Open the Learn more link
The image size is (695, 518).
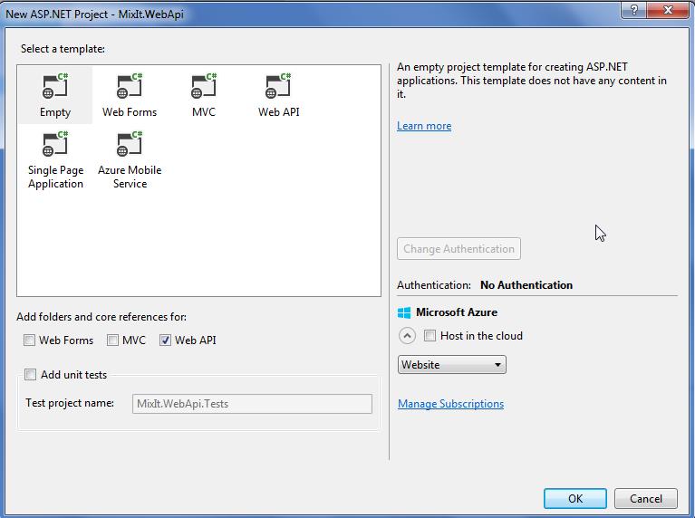click(x=424, y=126)
